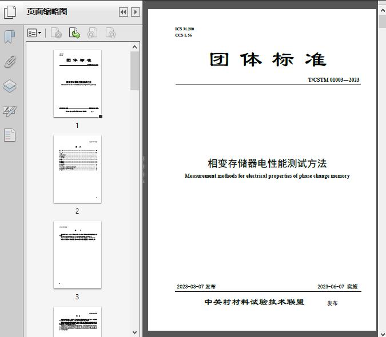This screenshot has width=386, height=337.
Task: Click the pane splitter grip handle
Action: [144, 170]
